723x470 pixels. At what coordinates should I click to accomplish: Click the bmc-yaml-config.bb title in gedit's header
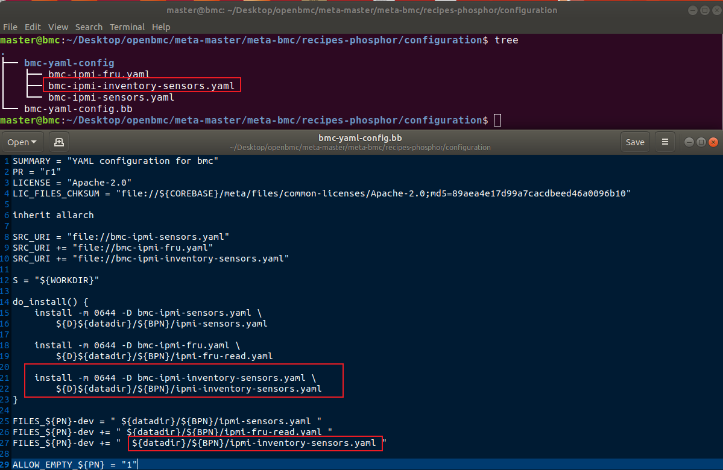(360, 137)
